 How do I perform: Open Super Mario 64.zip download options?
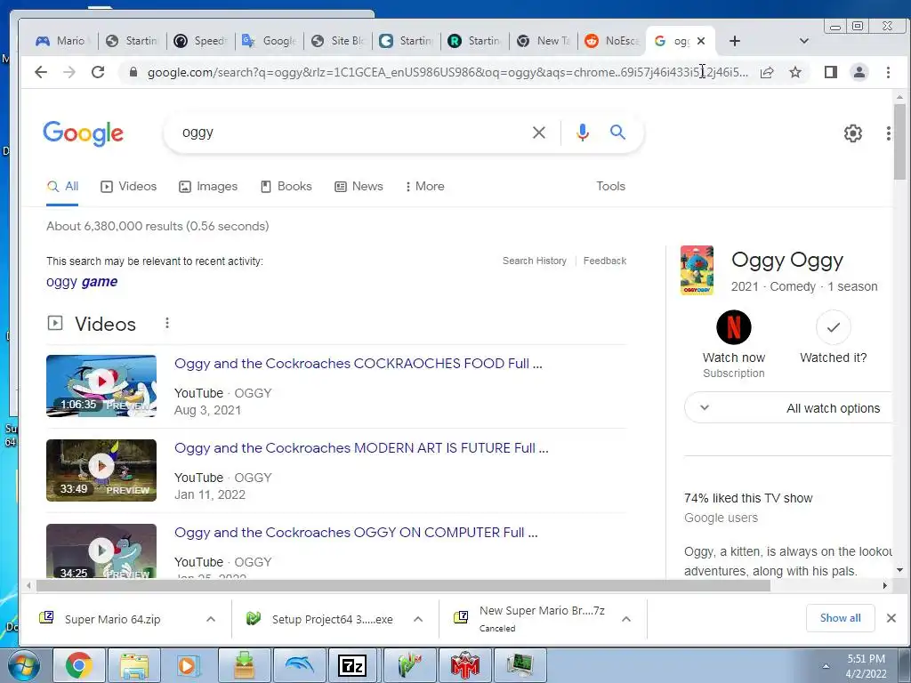click(x=211, y=619)
